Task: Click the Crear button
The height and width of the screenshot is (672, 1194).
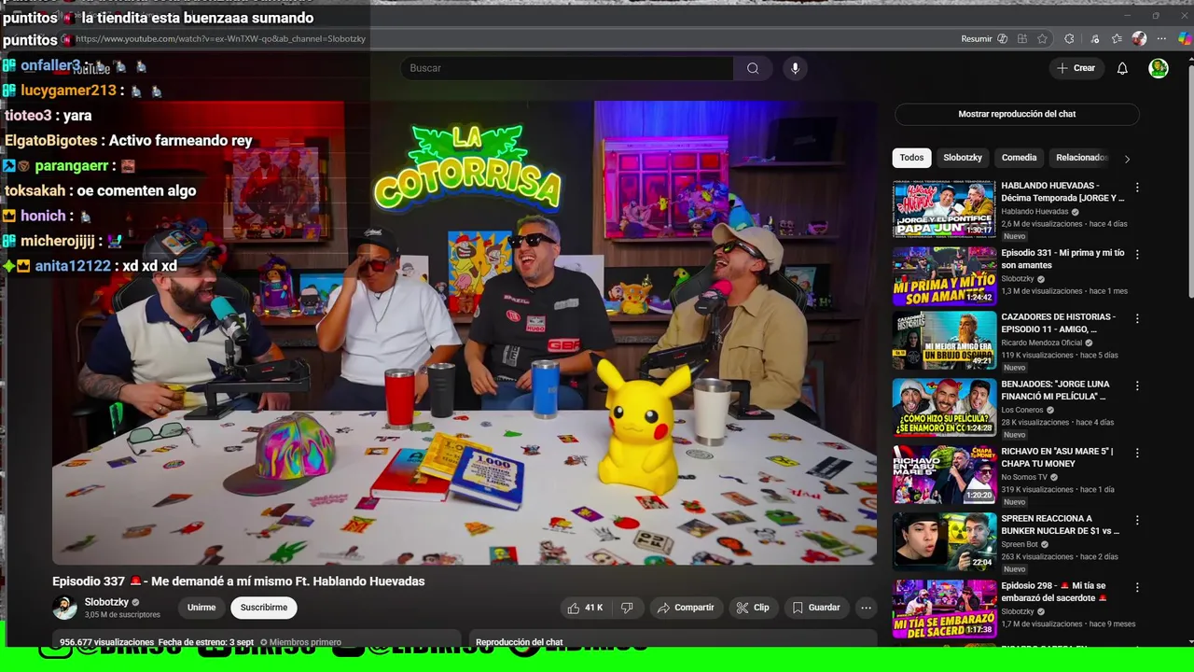Action: point(1076,68)
